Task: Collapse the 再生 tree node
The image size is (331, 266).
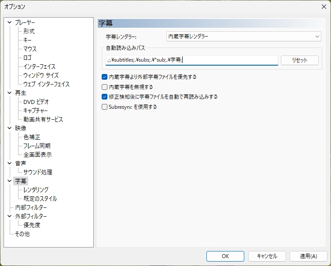Action: [10, 93]
